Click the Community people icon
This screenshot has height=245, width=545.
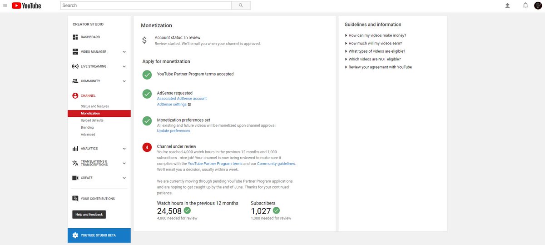pyautogui.click(x=75, y=81)
